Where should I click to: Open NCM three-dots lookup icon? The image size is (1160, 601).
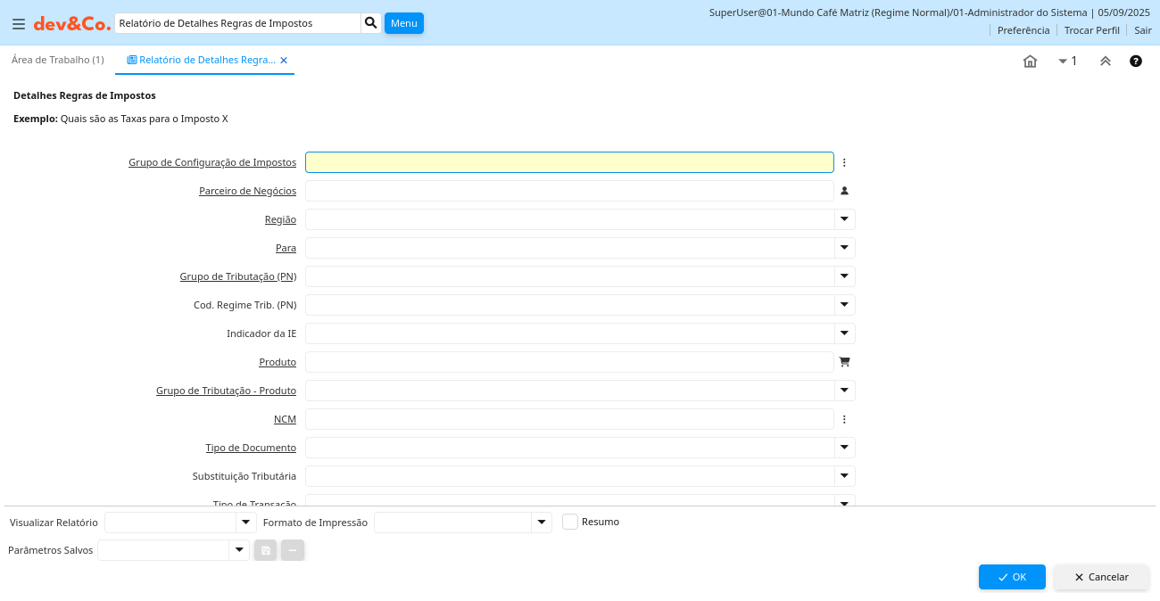[844, 419]
